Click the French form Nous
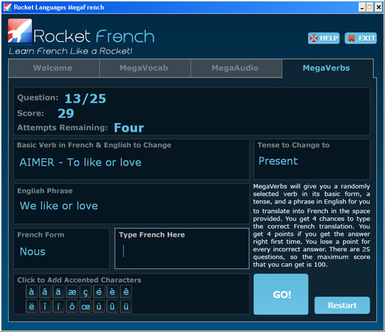 33,251
